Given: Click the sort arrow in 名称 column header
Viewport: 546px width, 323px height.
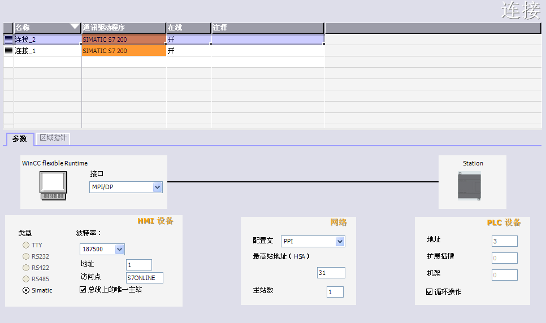Looking at the screenshot, I should tap(75, 27).
